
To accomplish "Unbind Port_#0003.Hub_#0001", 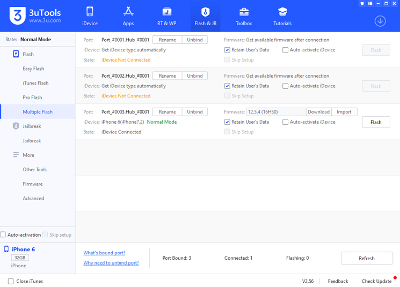I will 195,112.
